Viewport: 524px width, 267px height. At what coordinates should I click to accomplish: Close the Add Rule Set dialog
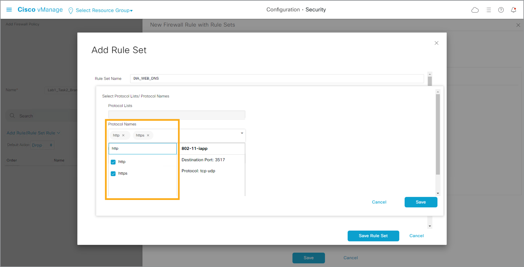437,43
